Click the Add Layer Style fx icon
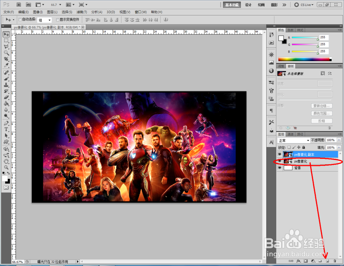The height and width of the screenshot is (266, 344). (x=298, y=261)
